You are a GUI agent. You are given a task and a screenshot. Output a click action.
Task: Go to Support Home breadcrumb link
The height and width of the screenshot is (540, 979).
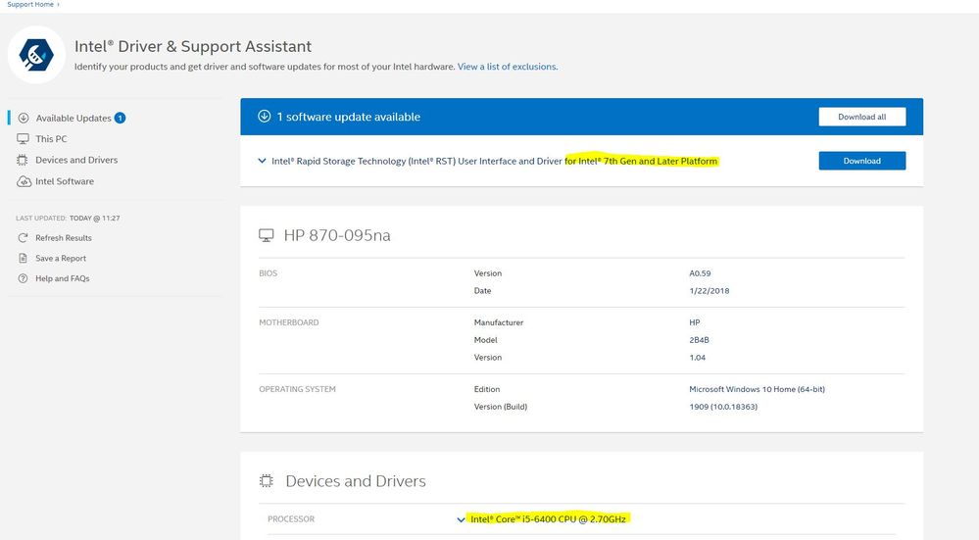[x=30, y=4]
